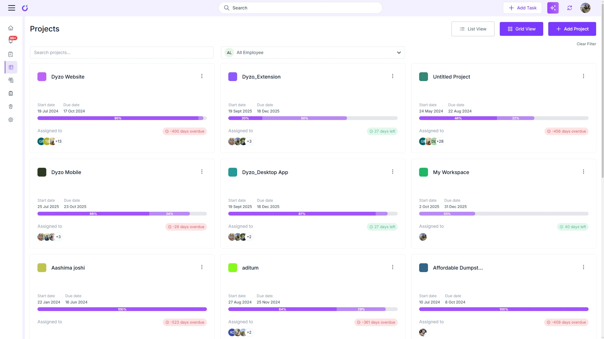Open options menu for My Workspace

click(x=583, y=172)
